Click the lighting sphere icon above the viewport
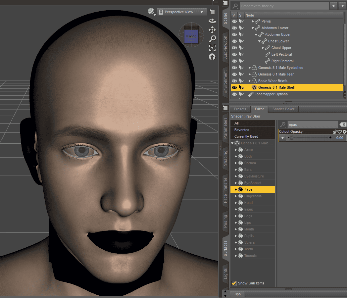Image resolution: width=347 pixels, height=298 pixels. pyautogui.click(x=151, y=11)
